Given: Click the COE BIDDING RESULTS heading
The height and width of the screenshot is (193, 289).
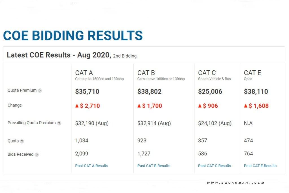Looking at the screenshot, I should point(73,36).
